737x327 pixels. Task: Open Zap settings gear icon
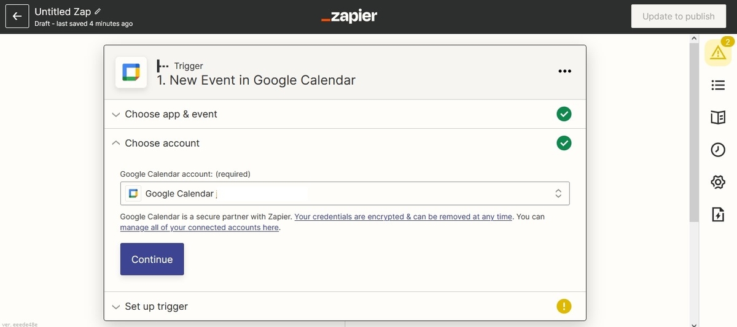(717, 182)
